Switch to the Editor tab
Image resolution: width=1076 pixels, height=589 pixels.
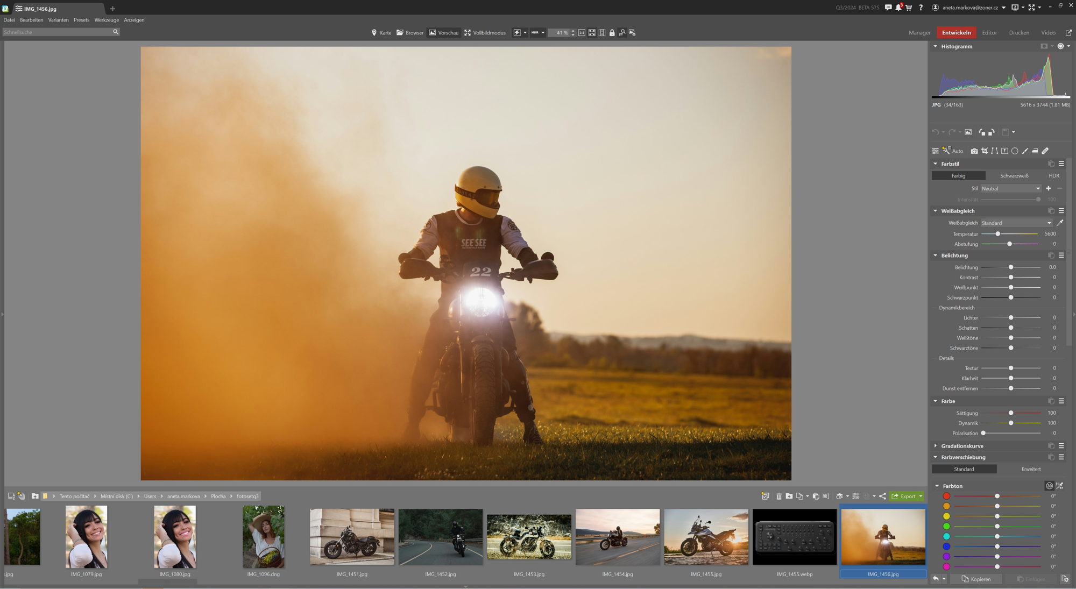click(989, 33)
